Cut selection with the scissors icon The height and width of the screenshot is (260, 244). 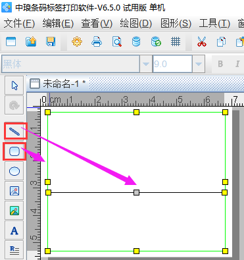point(202,41)
